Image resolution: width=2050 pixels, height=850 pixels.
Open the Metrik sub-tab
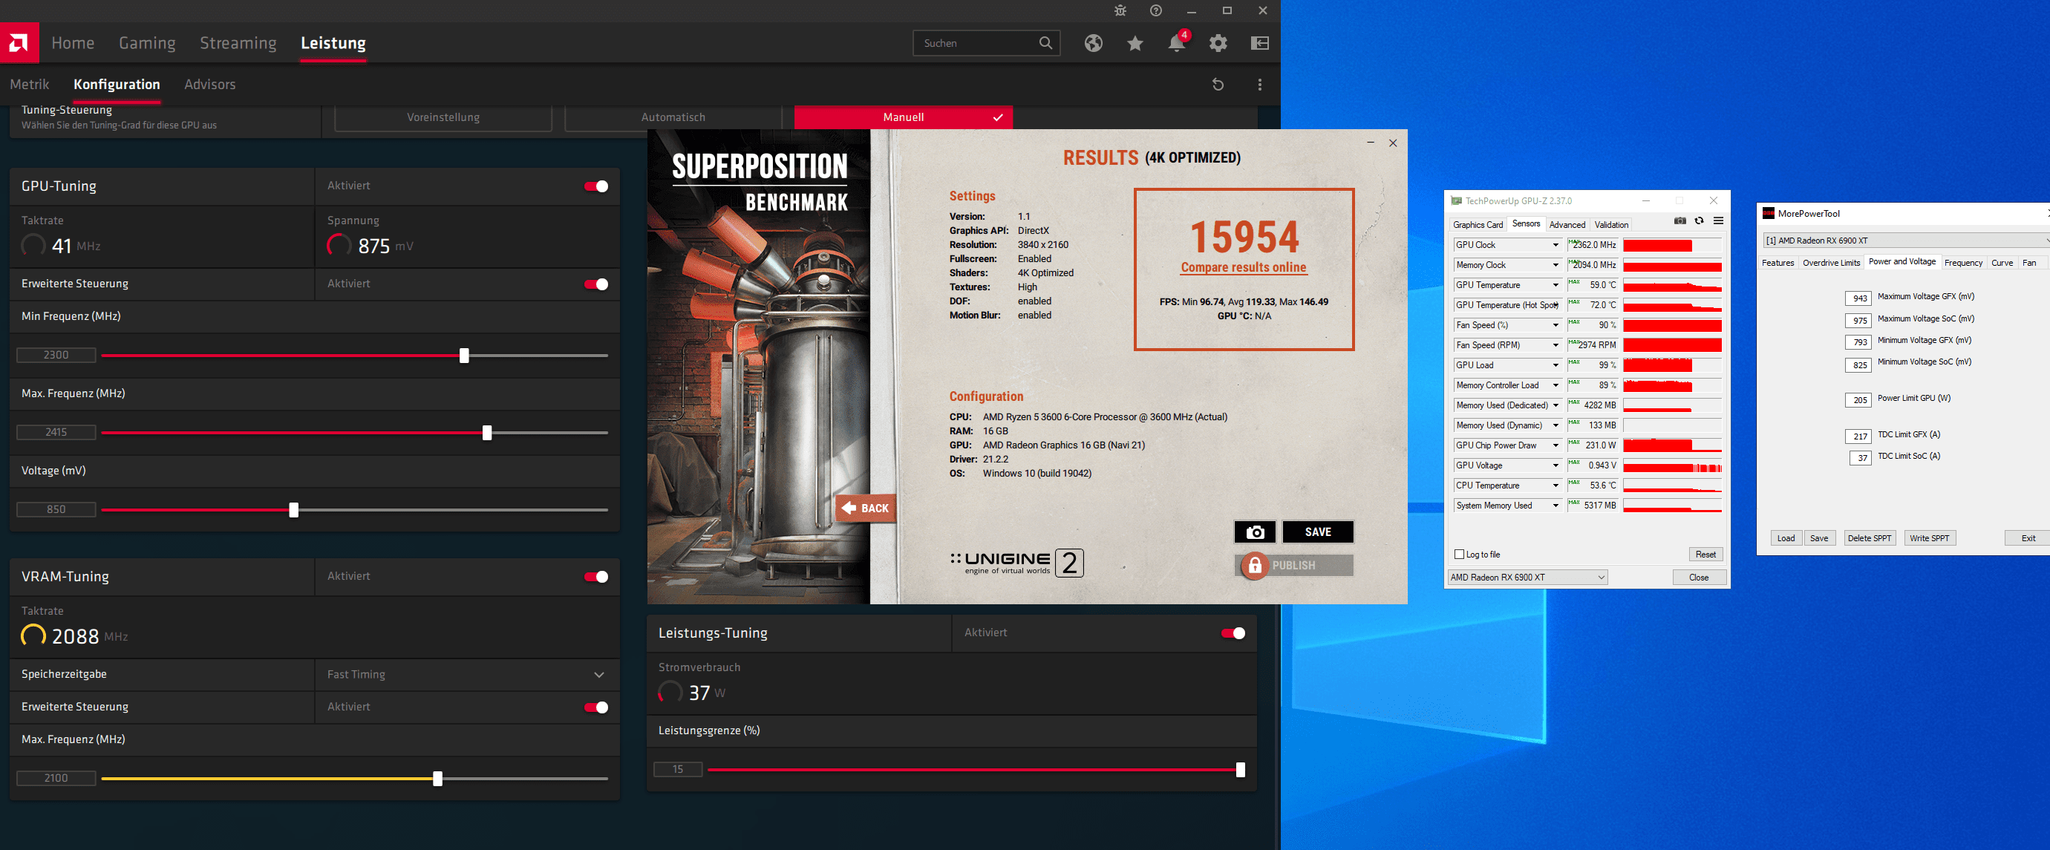coord(30,85)
